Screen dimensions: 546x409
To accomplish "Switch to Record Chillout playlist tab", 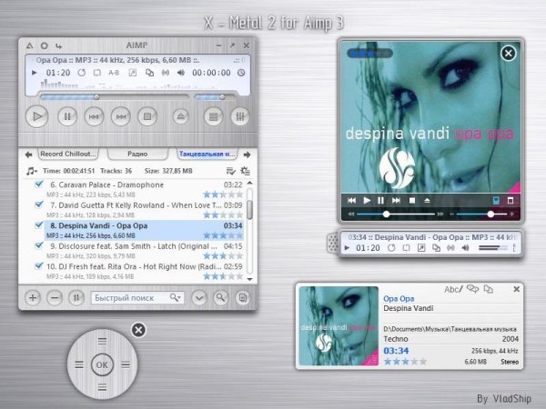I will 68,155.
